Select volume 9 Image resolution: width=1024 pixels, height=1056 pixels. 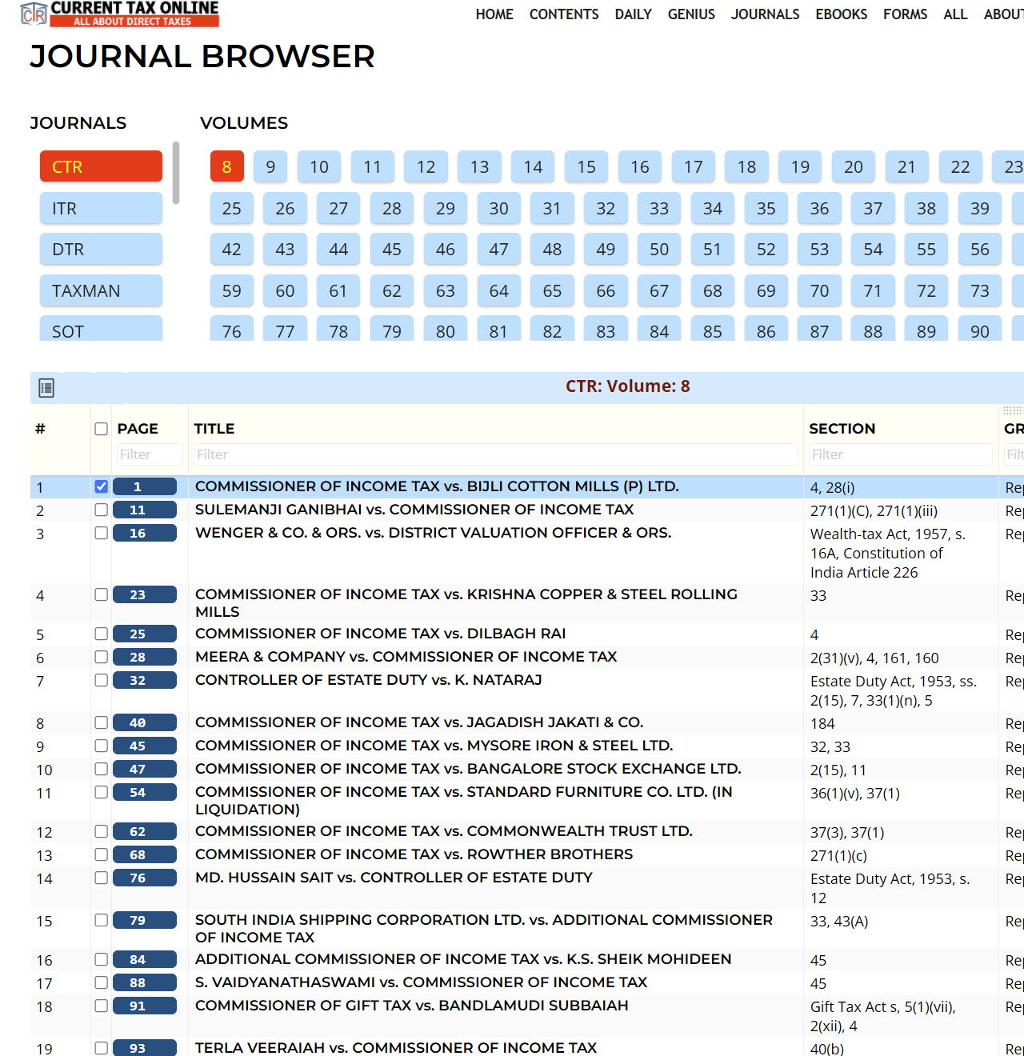point(271,166)
